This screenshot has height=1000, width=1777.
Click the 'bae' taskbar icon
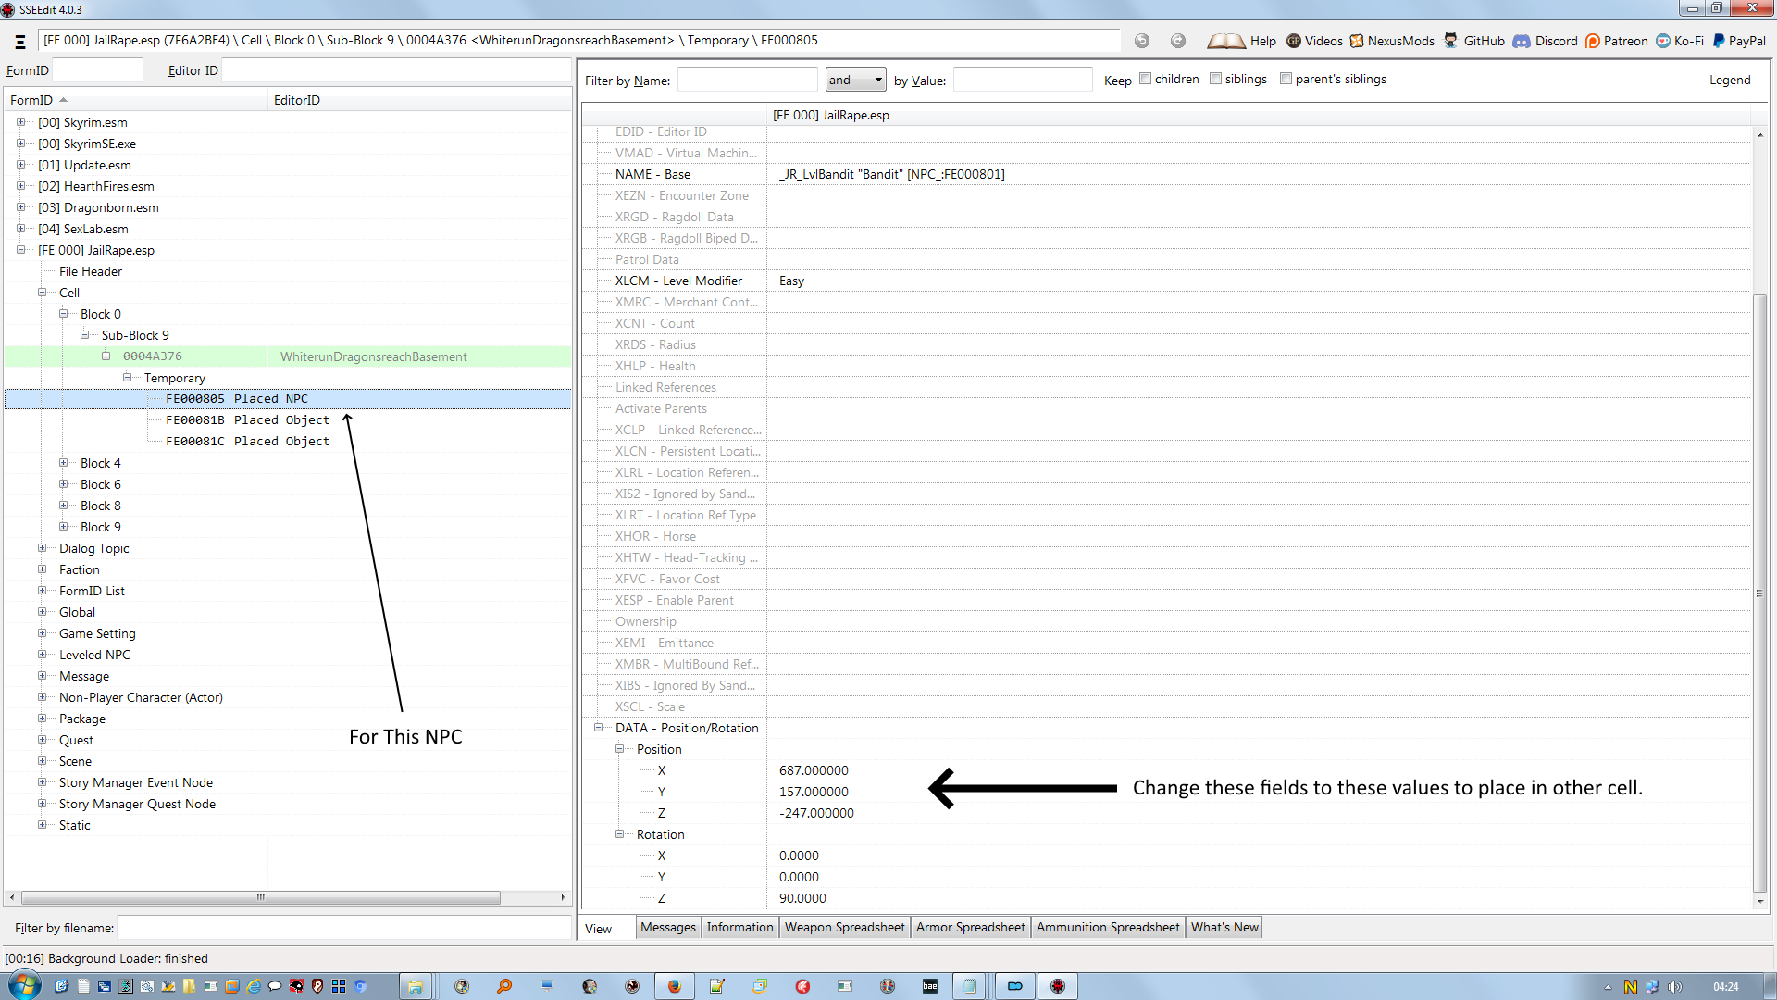pos(930,986)
